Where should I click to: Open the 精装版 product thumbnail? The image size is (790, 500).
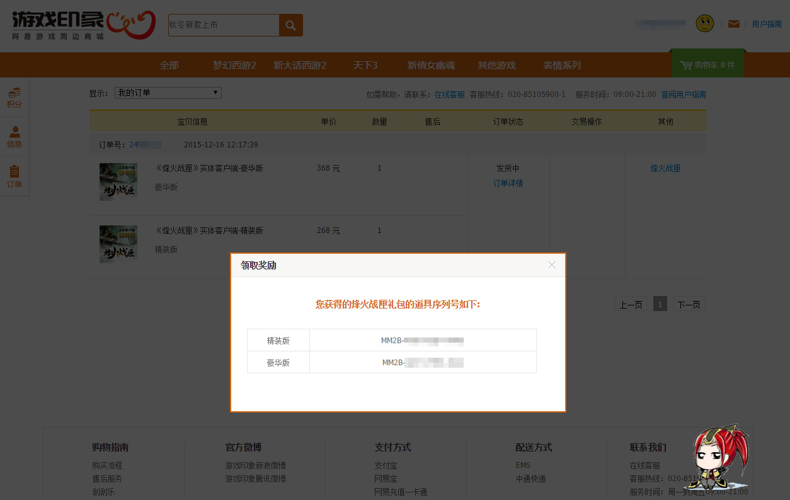(x=118, y=244)
